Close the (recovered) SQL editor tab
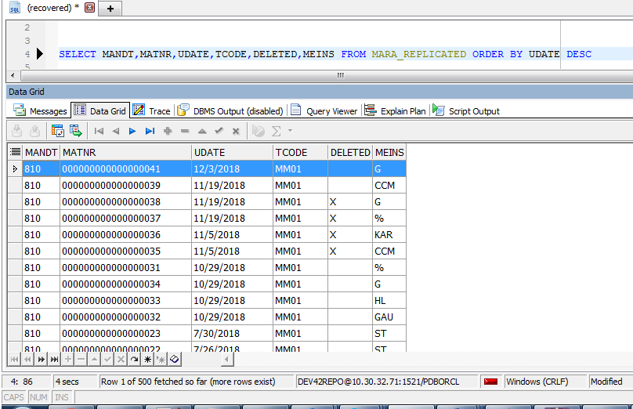The width and height of the screenshot is (633, 409). (89, 8)
